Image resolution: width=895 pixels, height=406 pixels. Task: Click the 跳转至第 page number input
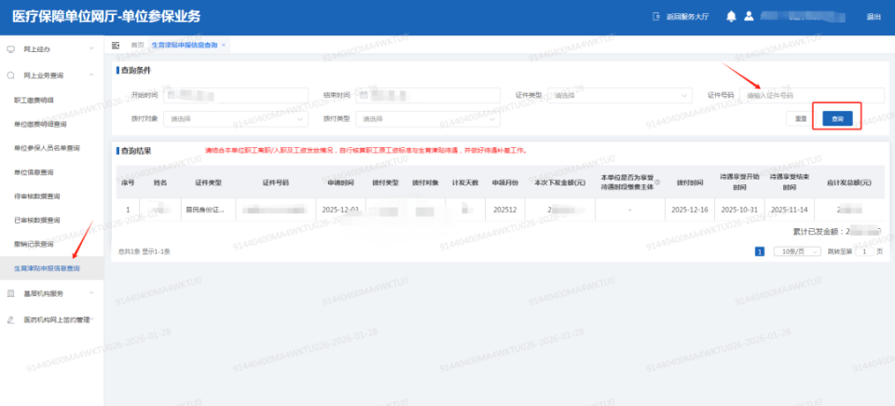click(x=864, y=251)
